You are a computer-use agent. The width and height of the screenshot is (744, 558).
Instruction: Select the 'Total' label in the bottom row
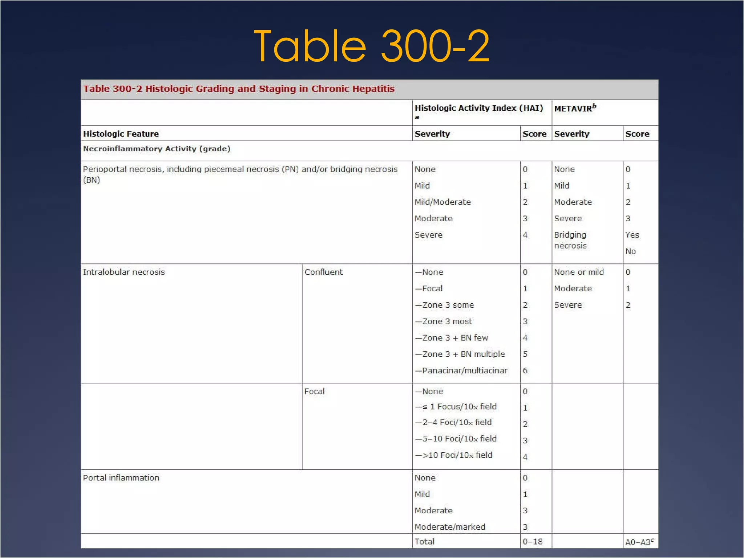coord(425,541)
